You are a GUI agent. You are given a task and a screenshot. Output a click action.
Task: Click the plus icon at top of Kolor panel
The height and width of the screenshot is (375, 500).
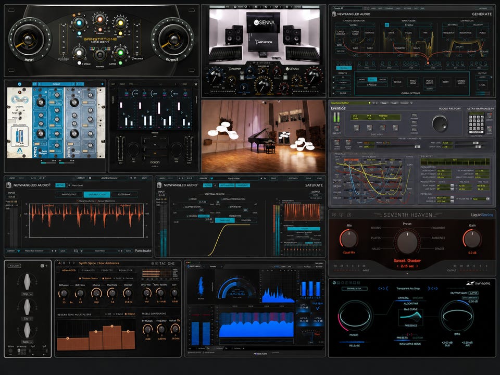click(x=46, y=266)
